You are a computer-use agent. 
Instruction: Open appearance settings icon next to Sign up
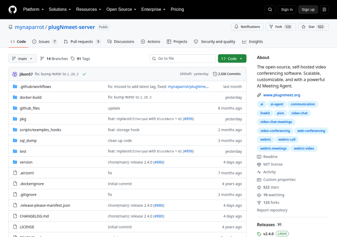[324, 10]
